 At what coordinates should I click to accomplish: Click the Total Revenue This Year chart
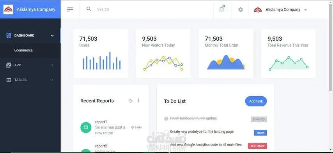click(x=289, y=63)
